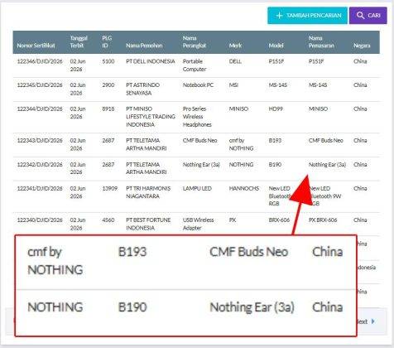The width and height of the screenshot is (394, 348).
Task: Click the Nama Perangkat column header
Action: [195, 41]
